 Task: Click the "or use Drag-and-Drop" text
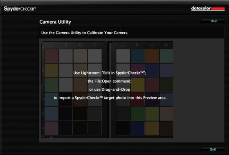110,90
